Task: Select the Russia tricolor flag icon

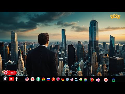Action: point(48,79)
